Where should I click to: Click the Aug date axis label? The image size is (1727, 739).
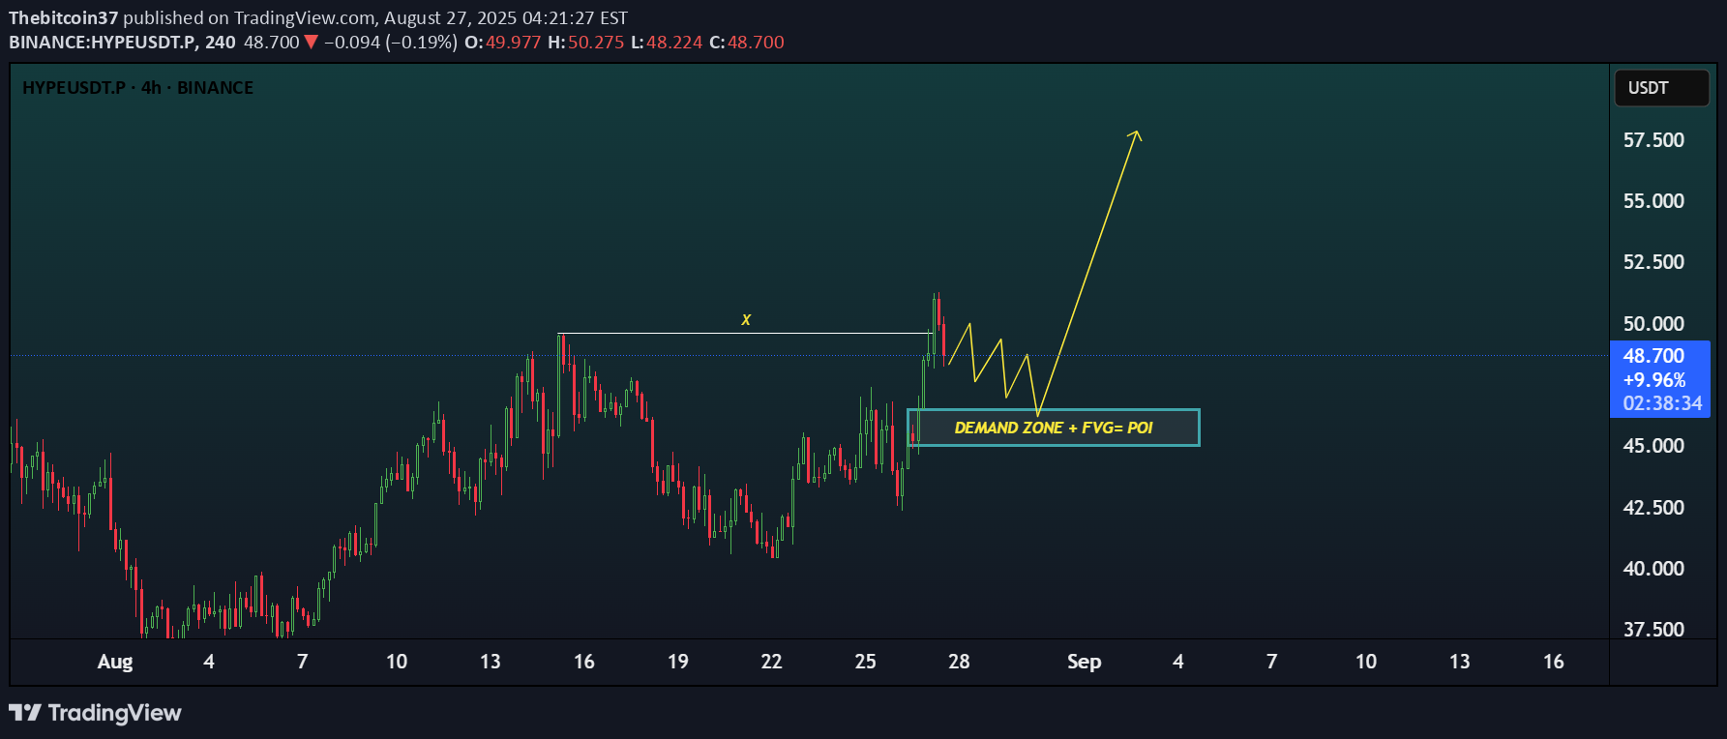pyautogui.click(x=115, y=662)
